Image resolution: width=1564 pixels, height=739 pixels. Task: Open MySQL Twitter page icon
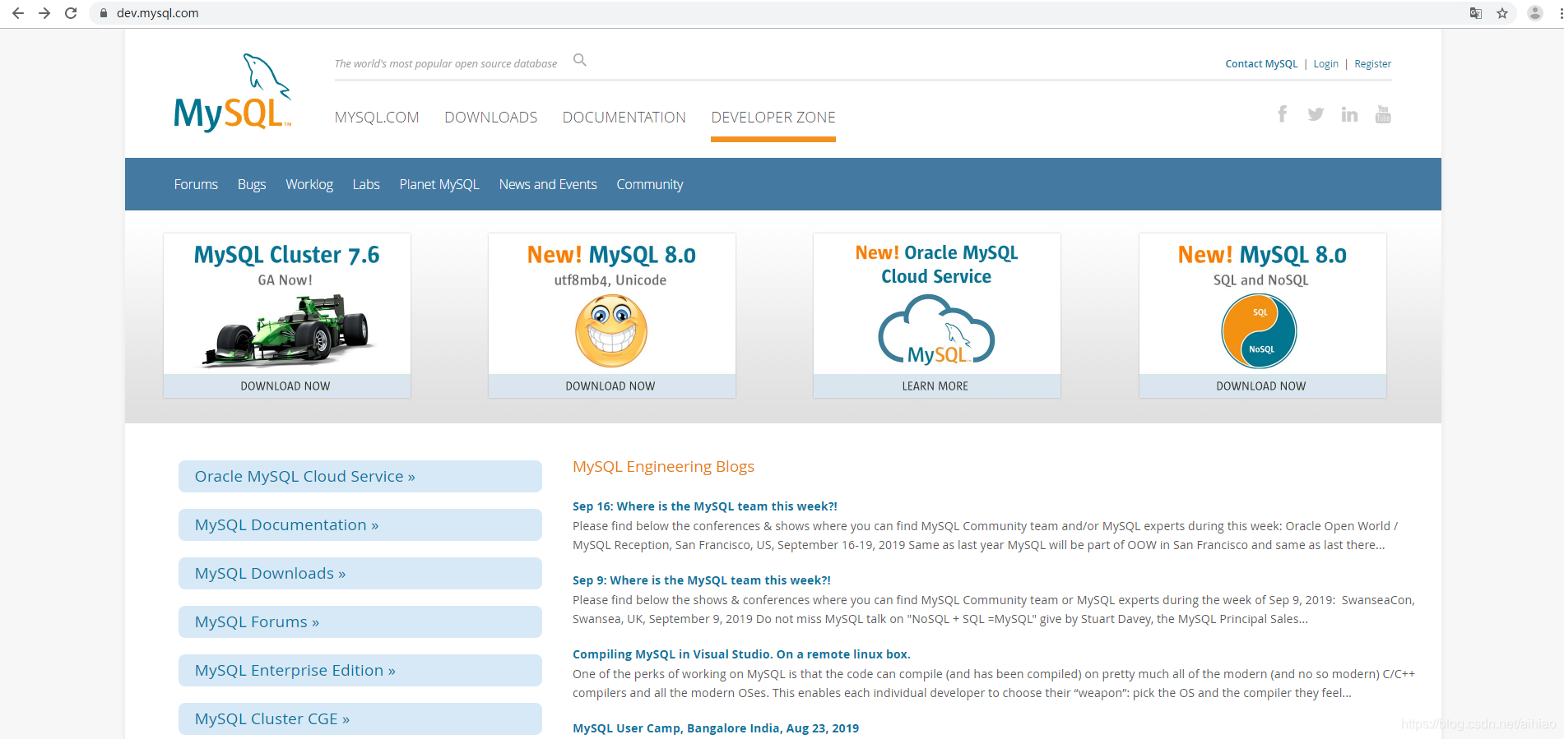coord(1316,114)
